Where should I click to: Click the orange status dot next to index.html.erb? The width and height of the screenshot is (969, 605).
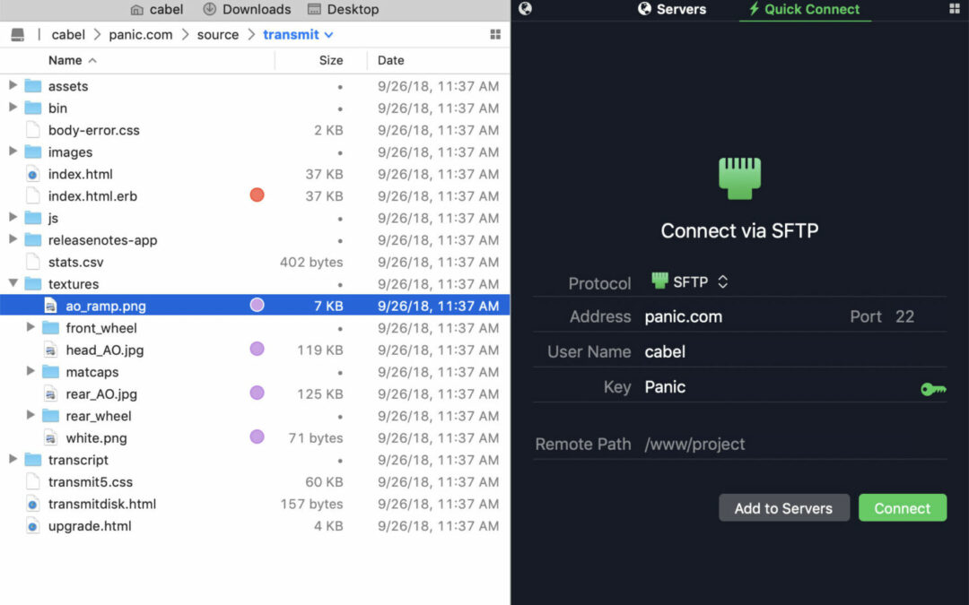[x=258, y=195]
